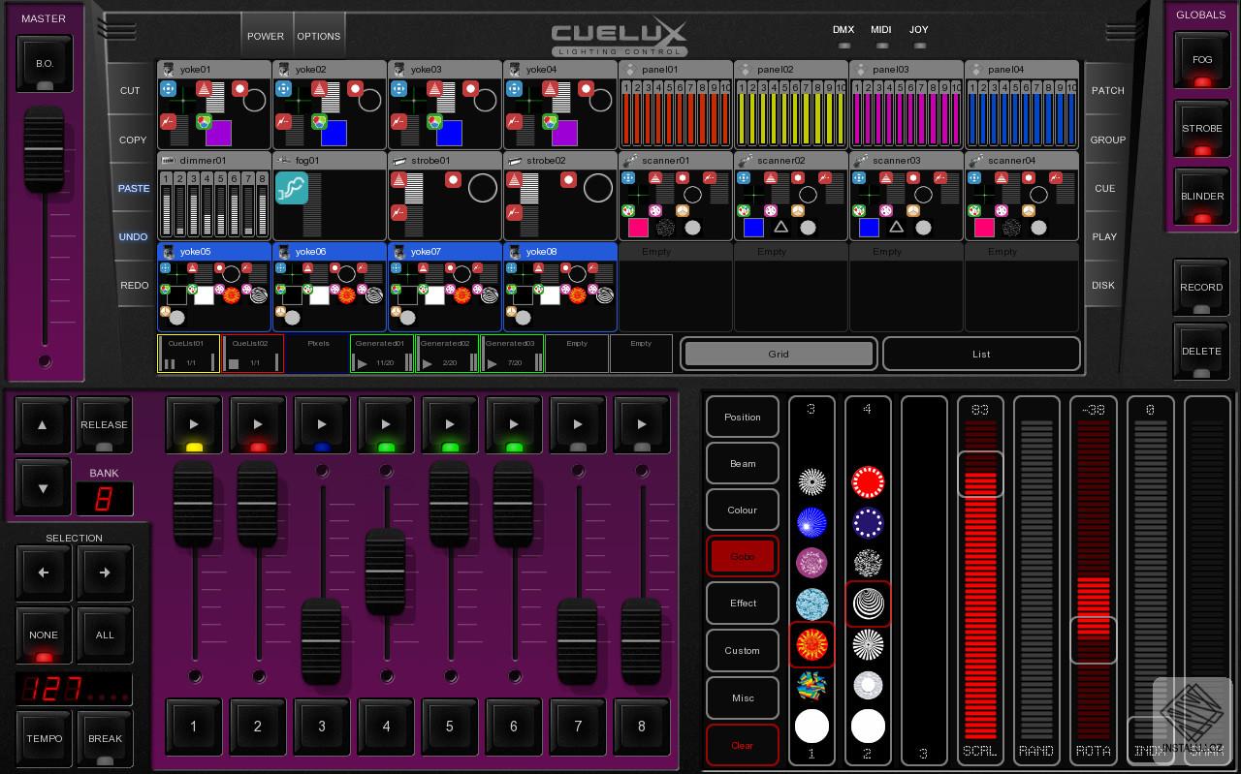Click the MASTER fader handle
1241x774 pixels.
pos(44,149)
